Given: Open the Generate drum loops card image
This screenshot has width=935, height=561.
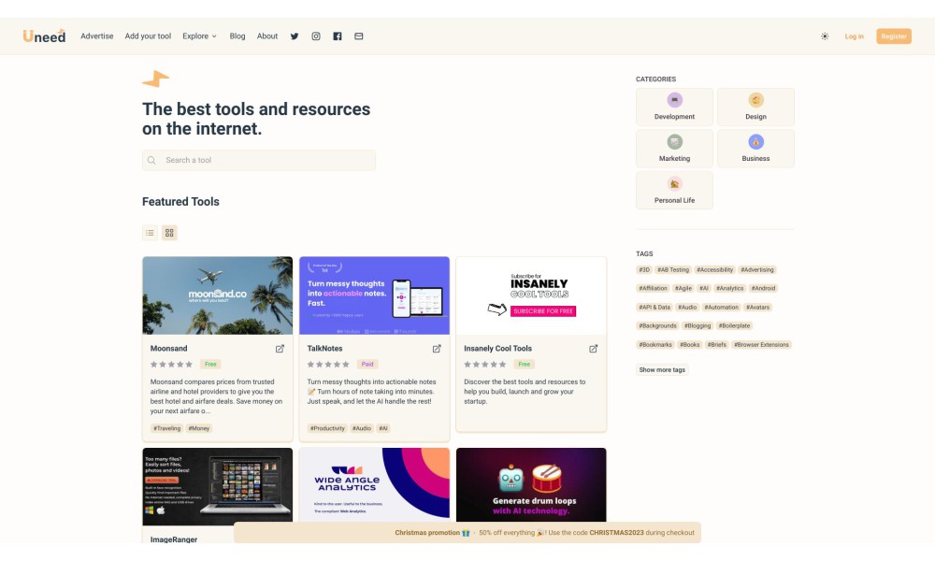Looking at the screenshot, I should coord(531,485).
